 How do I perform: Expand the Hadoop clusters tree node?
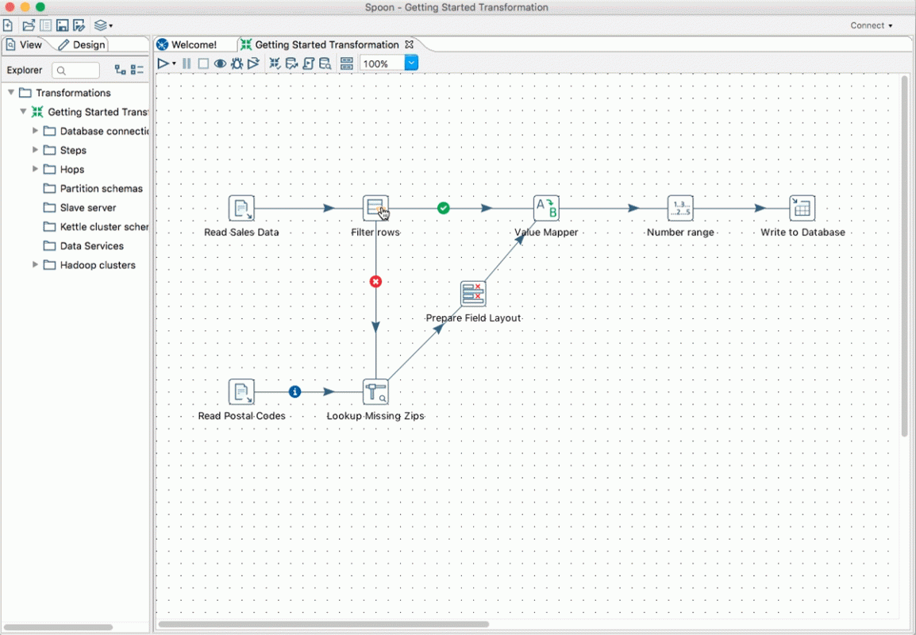(35, 264)
